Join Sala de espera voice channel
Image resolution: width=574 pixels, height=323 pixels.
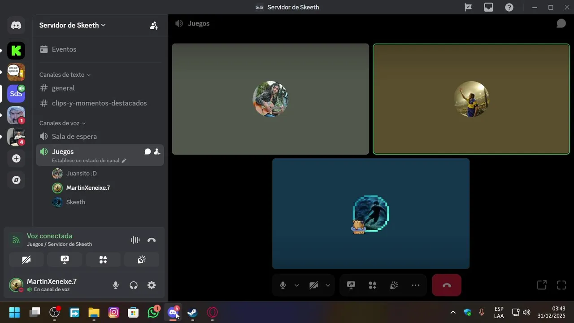[x=100, y=136]
